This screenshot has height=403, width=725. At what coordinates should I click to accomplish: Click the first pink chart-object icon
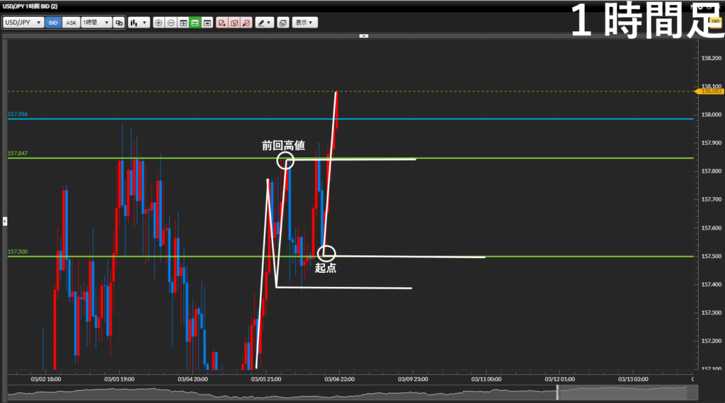point(222,23)
